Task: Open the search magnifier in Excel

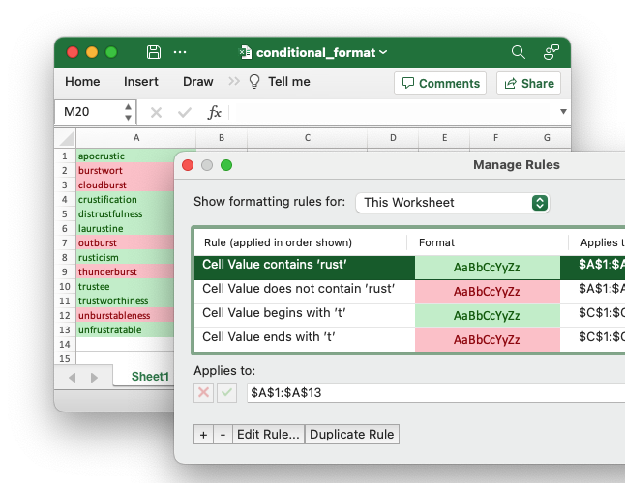Action: pos(519,52)
